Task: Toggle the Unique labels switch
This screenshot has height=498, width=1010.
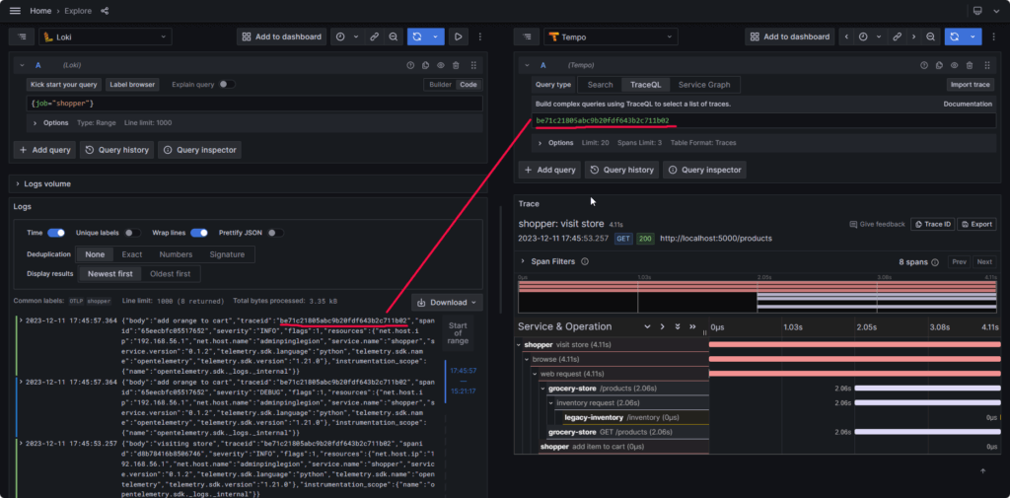Action: pos(133,233)
